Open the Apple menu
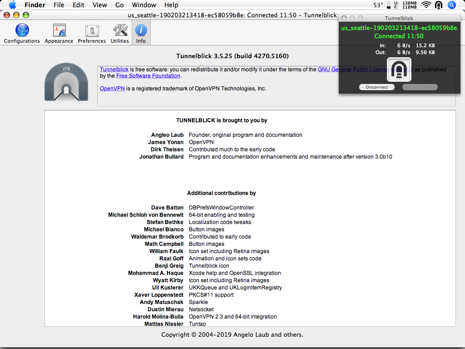The width and height of the screenshot is (465, 349). [12, 5]
